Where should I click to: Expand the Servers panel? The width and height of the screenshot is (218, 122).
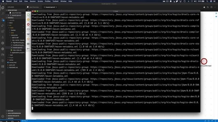[x=15, y=118]
